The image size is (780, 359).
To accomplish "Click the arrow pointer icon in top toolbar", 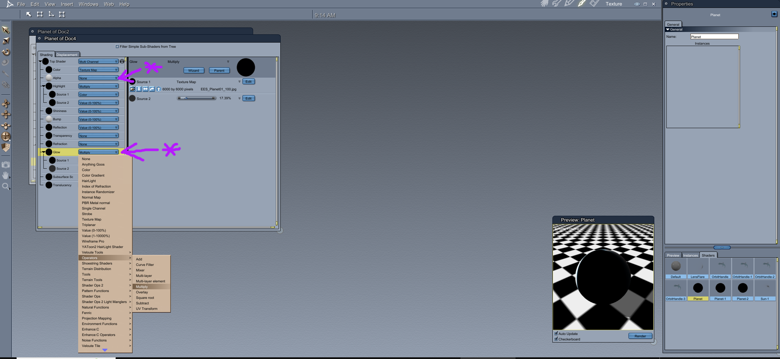I will tap(29, 14).
